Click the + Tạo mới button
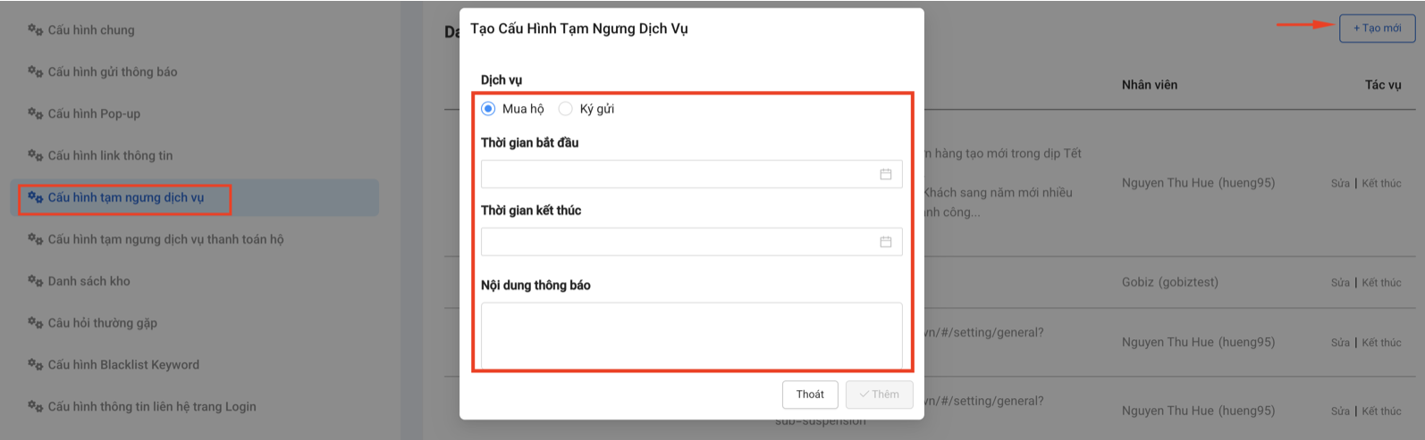Screen dimensions: 1425x440 pyautogui.click(x=1377, y=29)
